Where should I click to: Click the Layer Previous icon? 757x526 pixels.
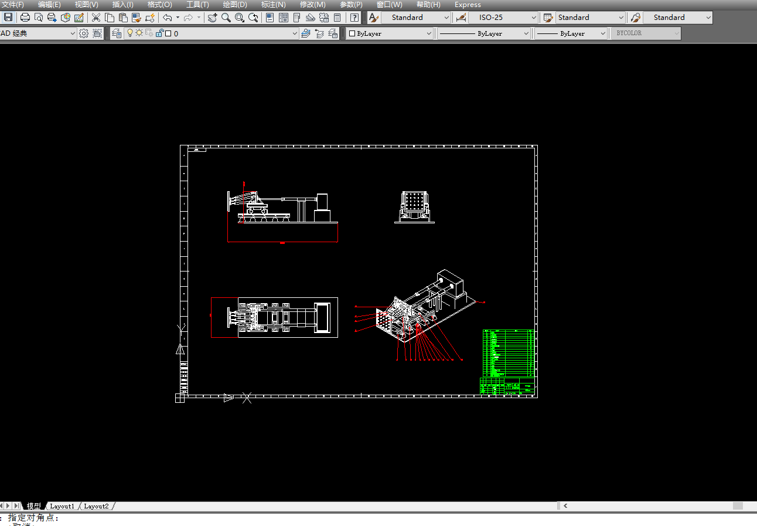click(x=319, y=33)
